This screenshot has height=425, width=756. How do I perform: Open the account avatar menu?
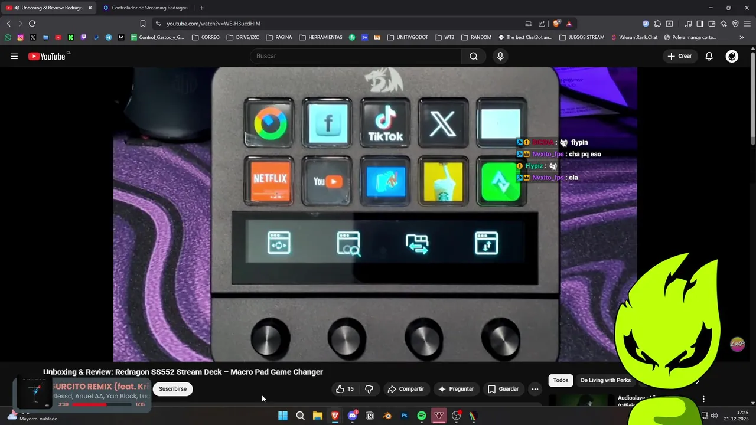tap(732, 56)
